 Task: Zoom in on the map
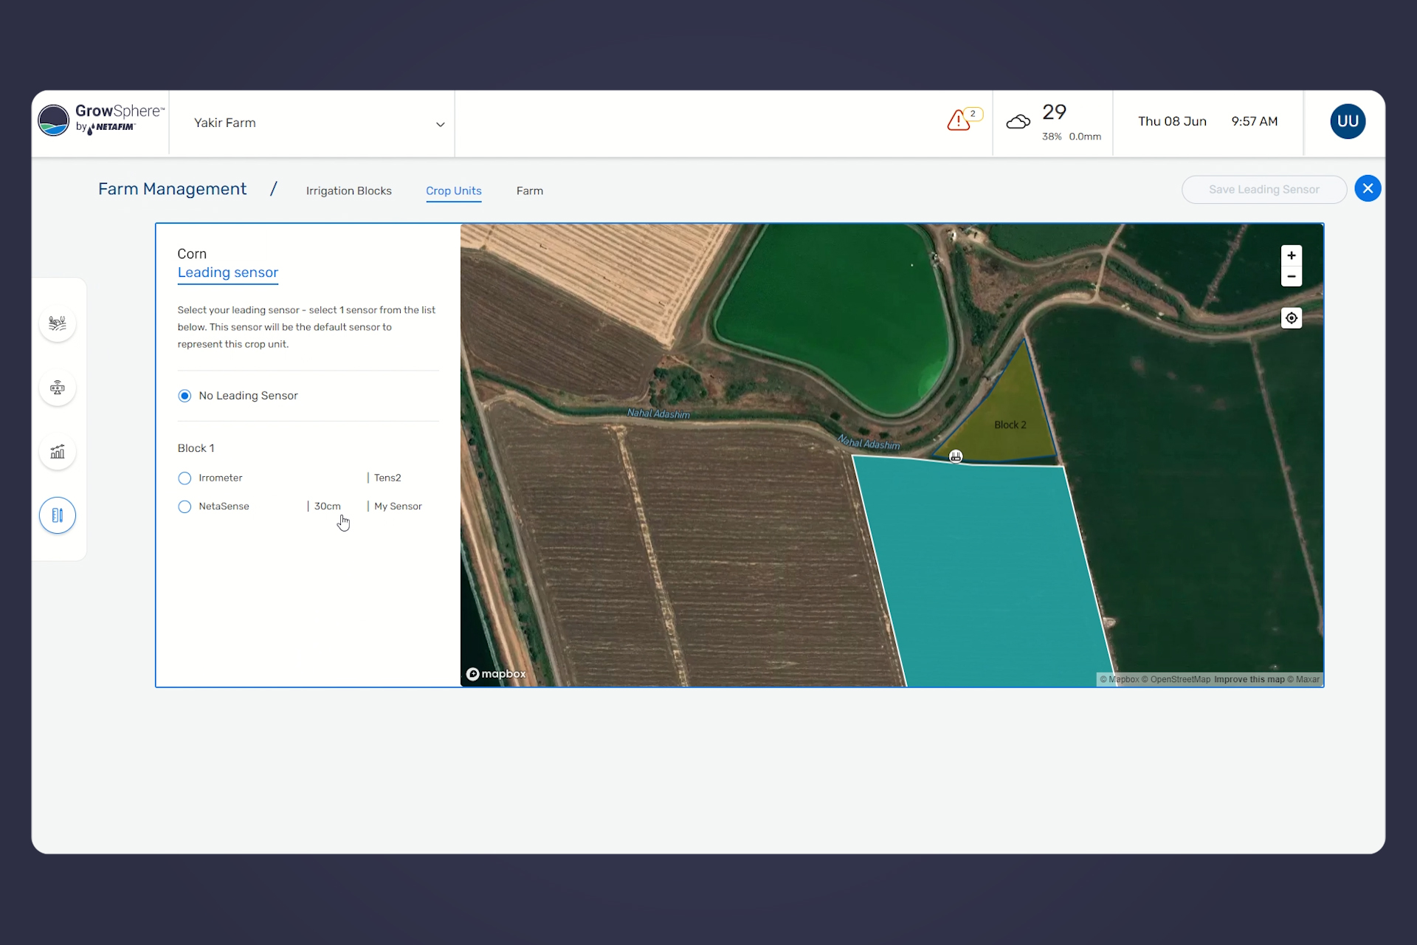1291,255
